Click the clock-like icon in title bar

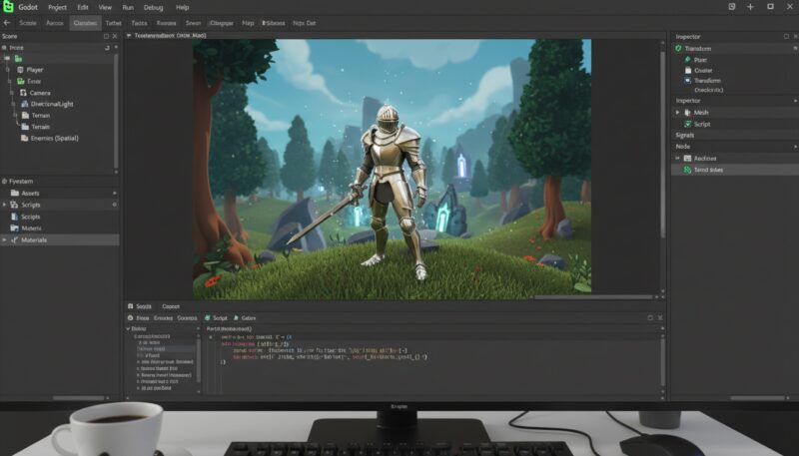(732, 7)
